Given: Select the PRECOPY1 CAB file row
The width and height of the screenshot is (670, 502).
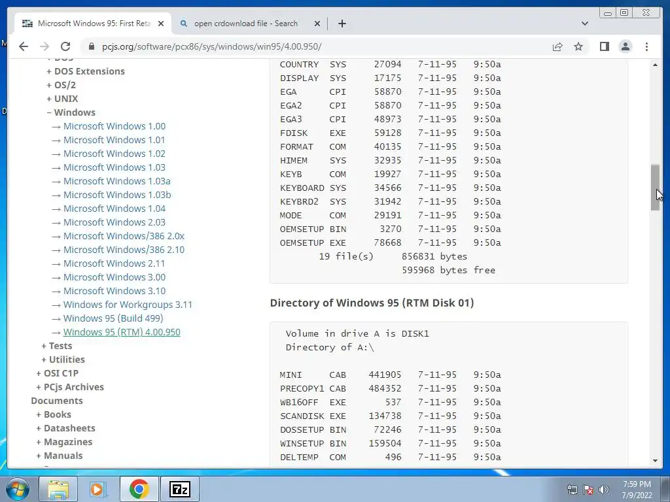Looking at the screenshot, I should [x=391, y=388].
